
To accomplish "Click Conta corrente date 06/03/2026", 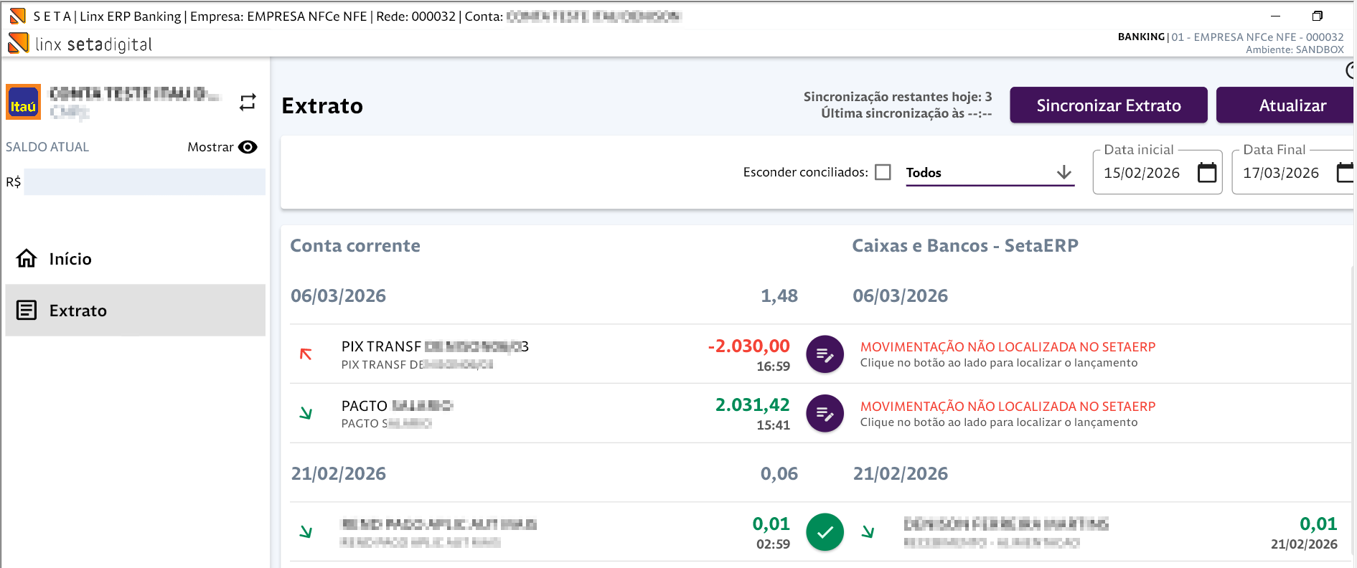I will [338, 295].
